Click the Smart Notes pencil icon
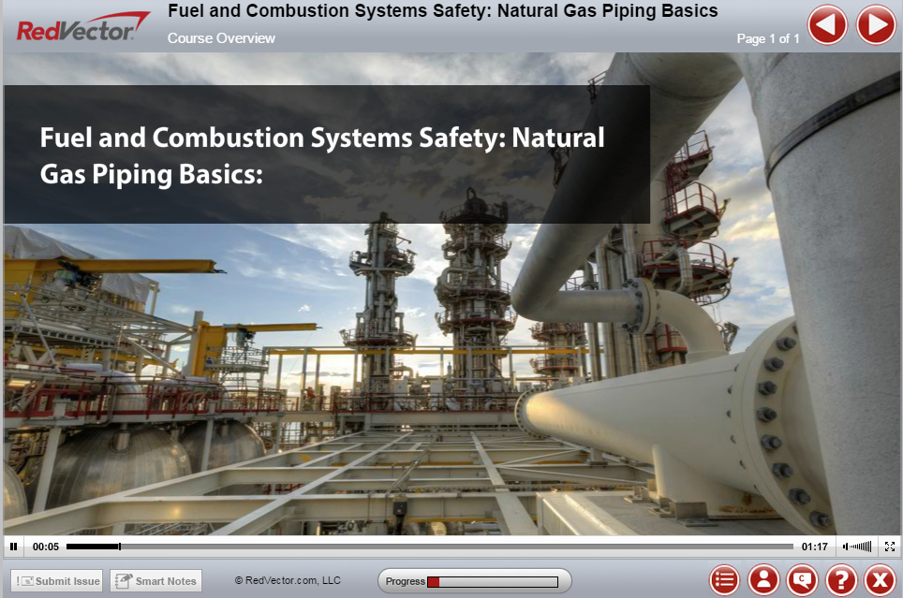 click(x=124, y=580)
